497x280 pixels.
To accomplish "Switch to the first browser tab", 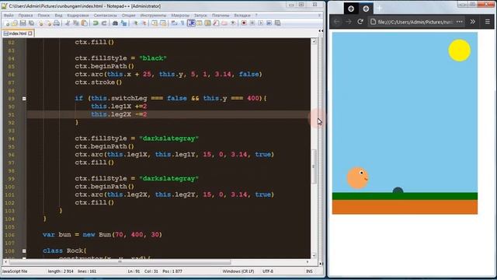I will coord(351,9).
